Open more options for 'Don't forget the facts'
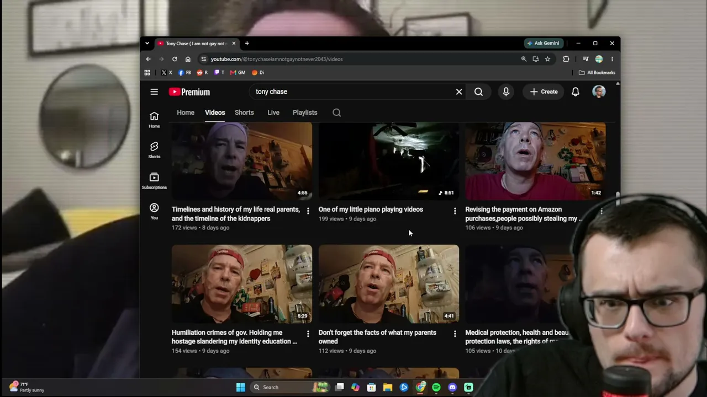This screenshot has width=707, height=397. (455, 334)
